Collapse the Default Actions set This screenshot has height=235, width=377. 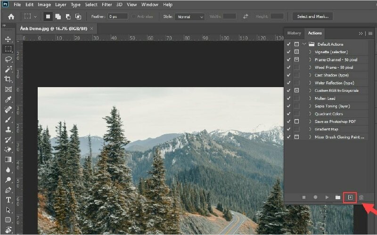(x=304, y=44)
